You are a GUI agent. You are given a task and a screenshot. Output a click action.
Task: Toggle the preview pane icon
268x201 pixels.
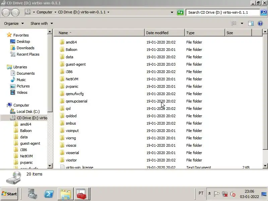(251, 23)
